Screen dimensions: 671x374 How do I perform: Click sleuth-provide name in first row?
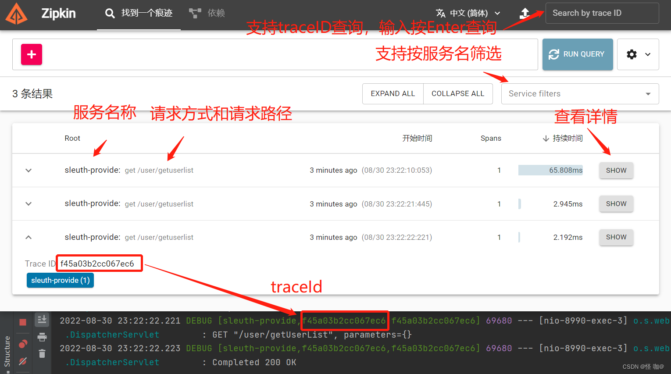coord(93,170)
